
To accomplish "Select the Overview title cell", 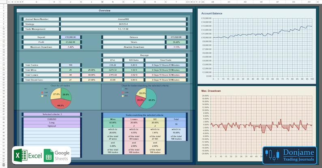I will pyautogui.click(x=105, y=10).
